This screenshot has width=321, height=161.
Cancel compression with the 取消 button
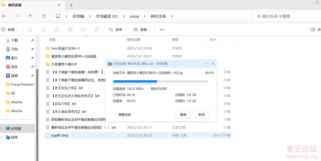[x=201, y=114]
